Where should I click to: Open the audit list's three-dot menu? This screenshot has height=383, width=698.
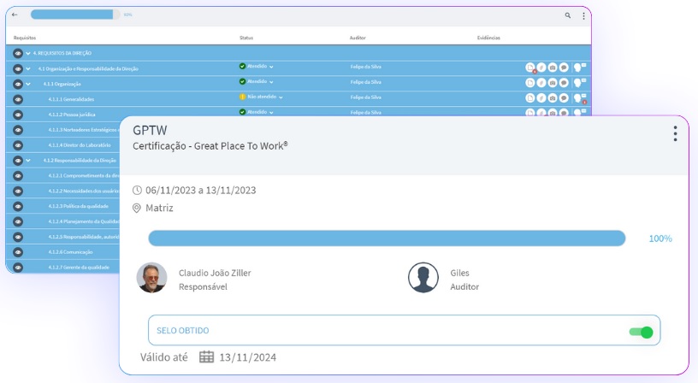584,15
